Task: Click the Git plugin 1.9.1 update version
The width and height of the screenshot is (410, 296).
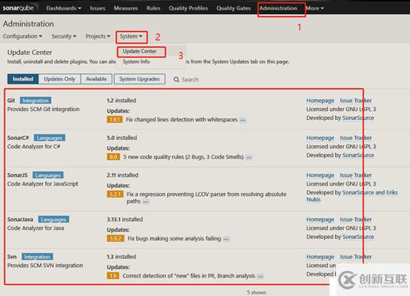Action: 115,119
